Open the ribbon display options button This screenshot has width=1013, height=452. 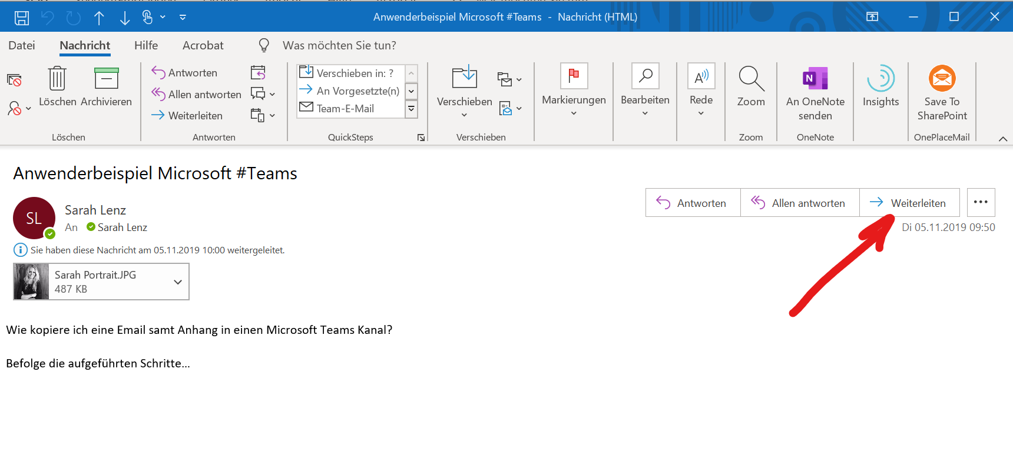(872, 17)
